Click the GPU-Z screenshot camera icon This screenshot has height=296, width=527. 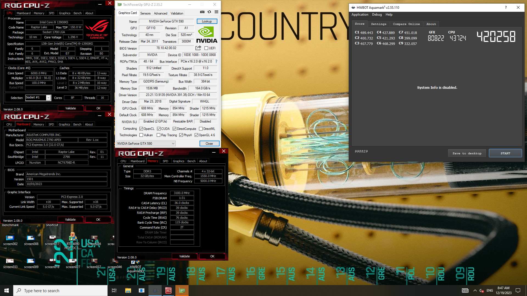click(x=202, y=12)
